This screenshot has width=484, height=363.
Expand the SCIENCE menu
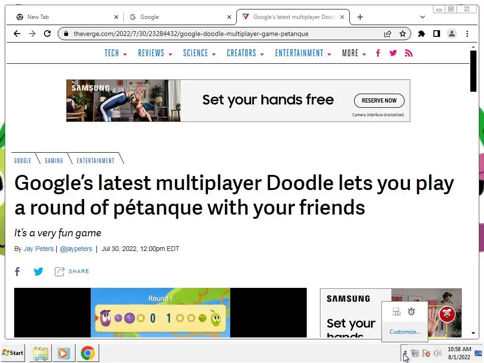199,53
